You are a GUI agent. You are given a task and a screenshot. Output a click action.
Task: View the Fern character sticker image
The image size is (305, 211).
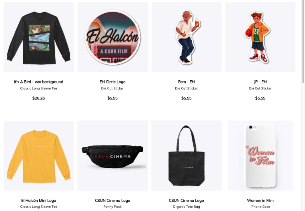click(x=187, y=37)
